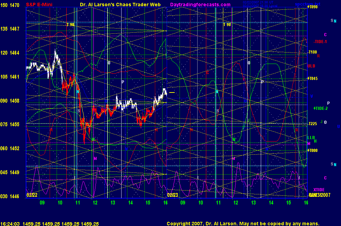This screenshot has width=341, height=226.
Task: Click the "S&P E-Mini" chart title
Action: pyautogui.click(x=39, y=5)
